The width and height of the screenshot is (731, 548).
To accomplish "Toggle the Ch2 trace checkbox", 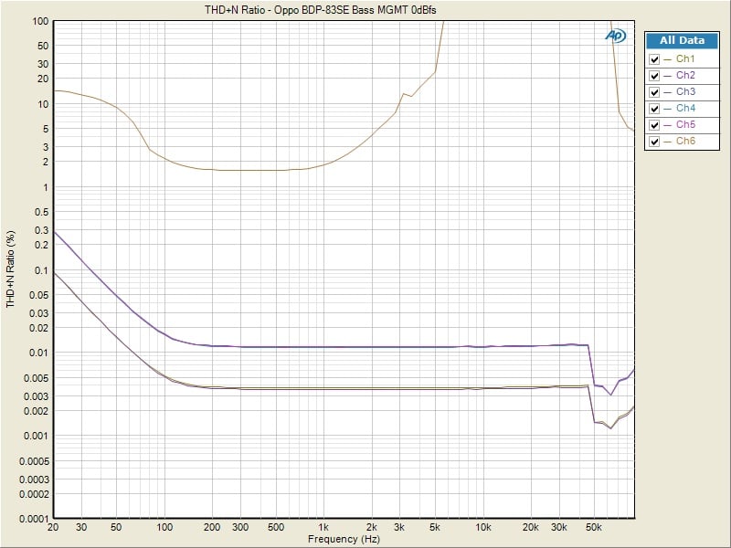I will (x=654, y=76).
